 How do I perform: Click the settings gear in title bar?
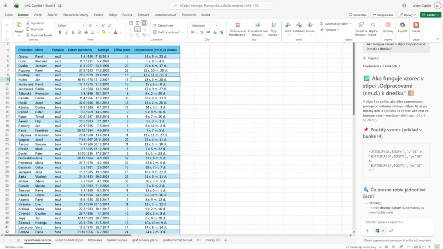pos(404,6)
